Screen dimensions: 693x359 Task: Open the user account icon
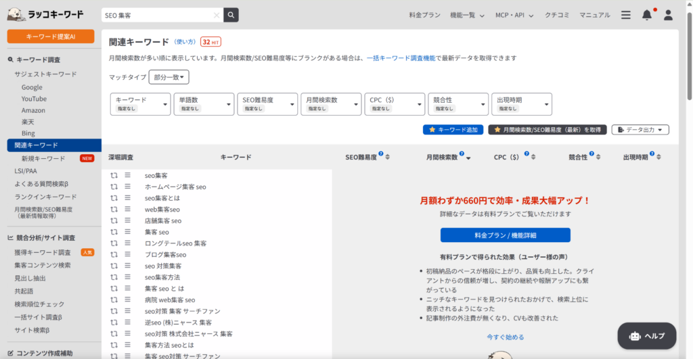point(668,15)
